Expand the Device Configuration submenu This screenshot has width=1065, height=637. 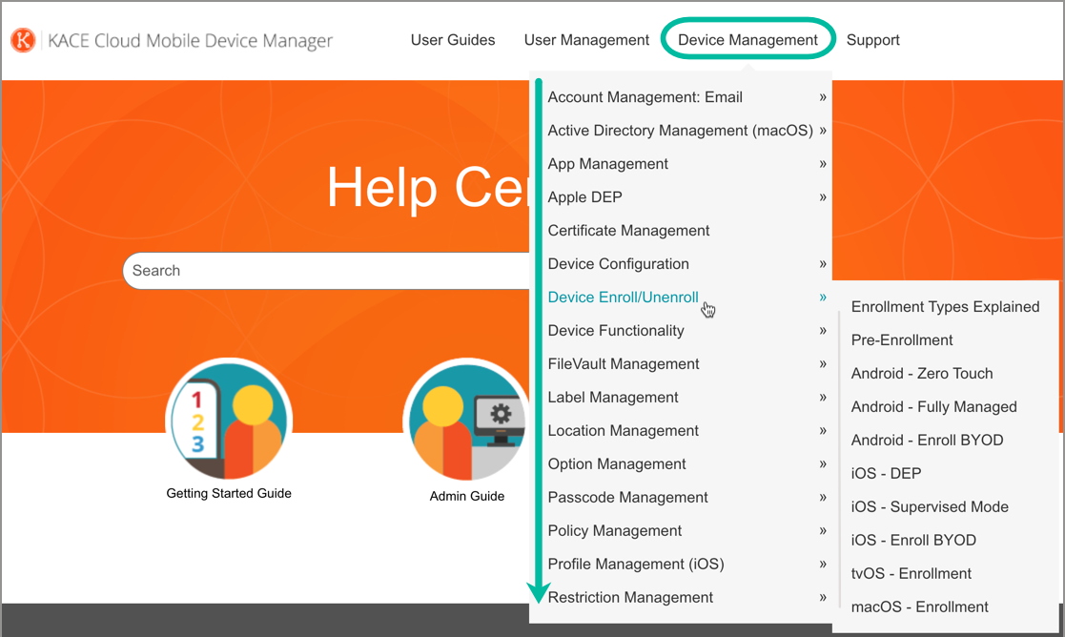(618, 264)
